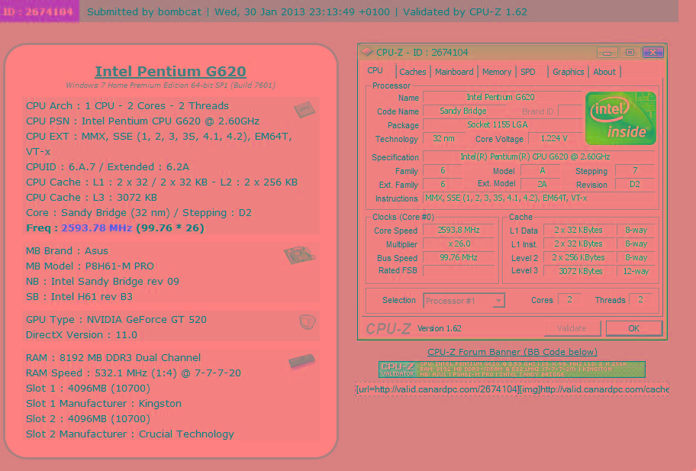
Task: Close the CPU-Z window
Action: pos(652,53)
